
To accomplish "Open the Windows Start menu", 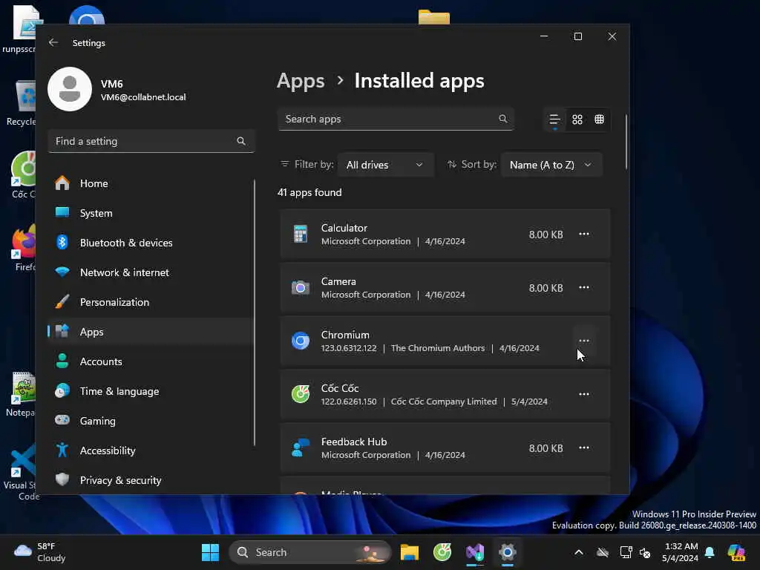I will [x=210, y=552].
